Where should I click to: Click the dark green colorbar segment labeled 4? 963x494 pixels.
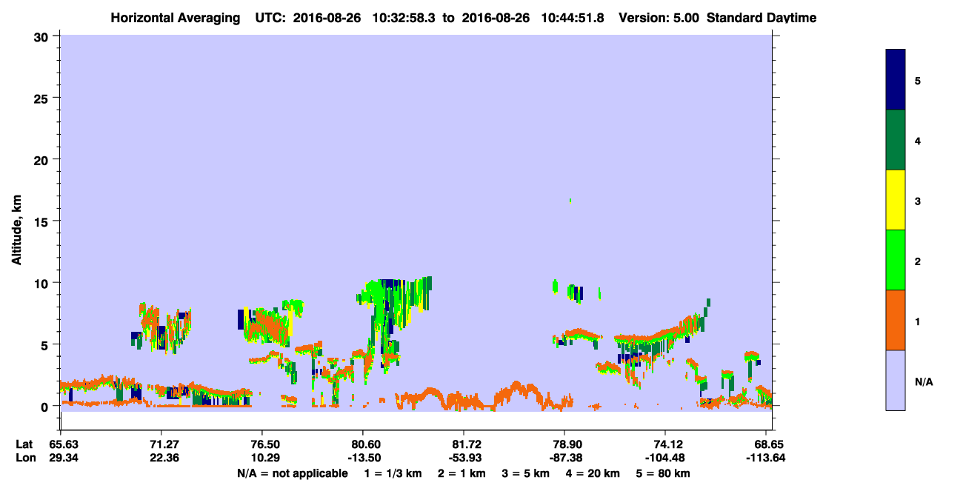pyautogui.click(x=896, y=140)
